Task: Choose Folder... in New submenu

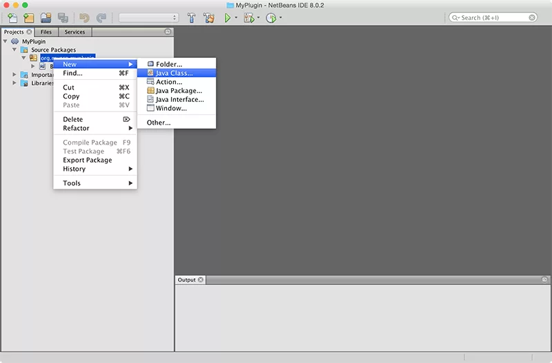Action: [177, 64]
